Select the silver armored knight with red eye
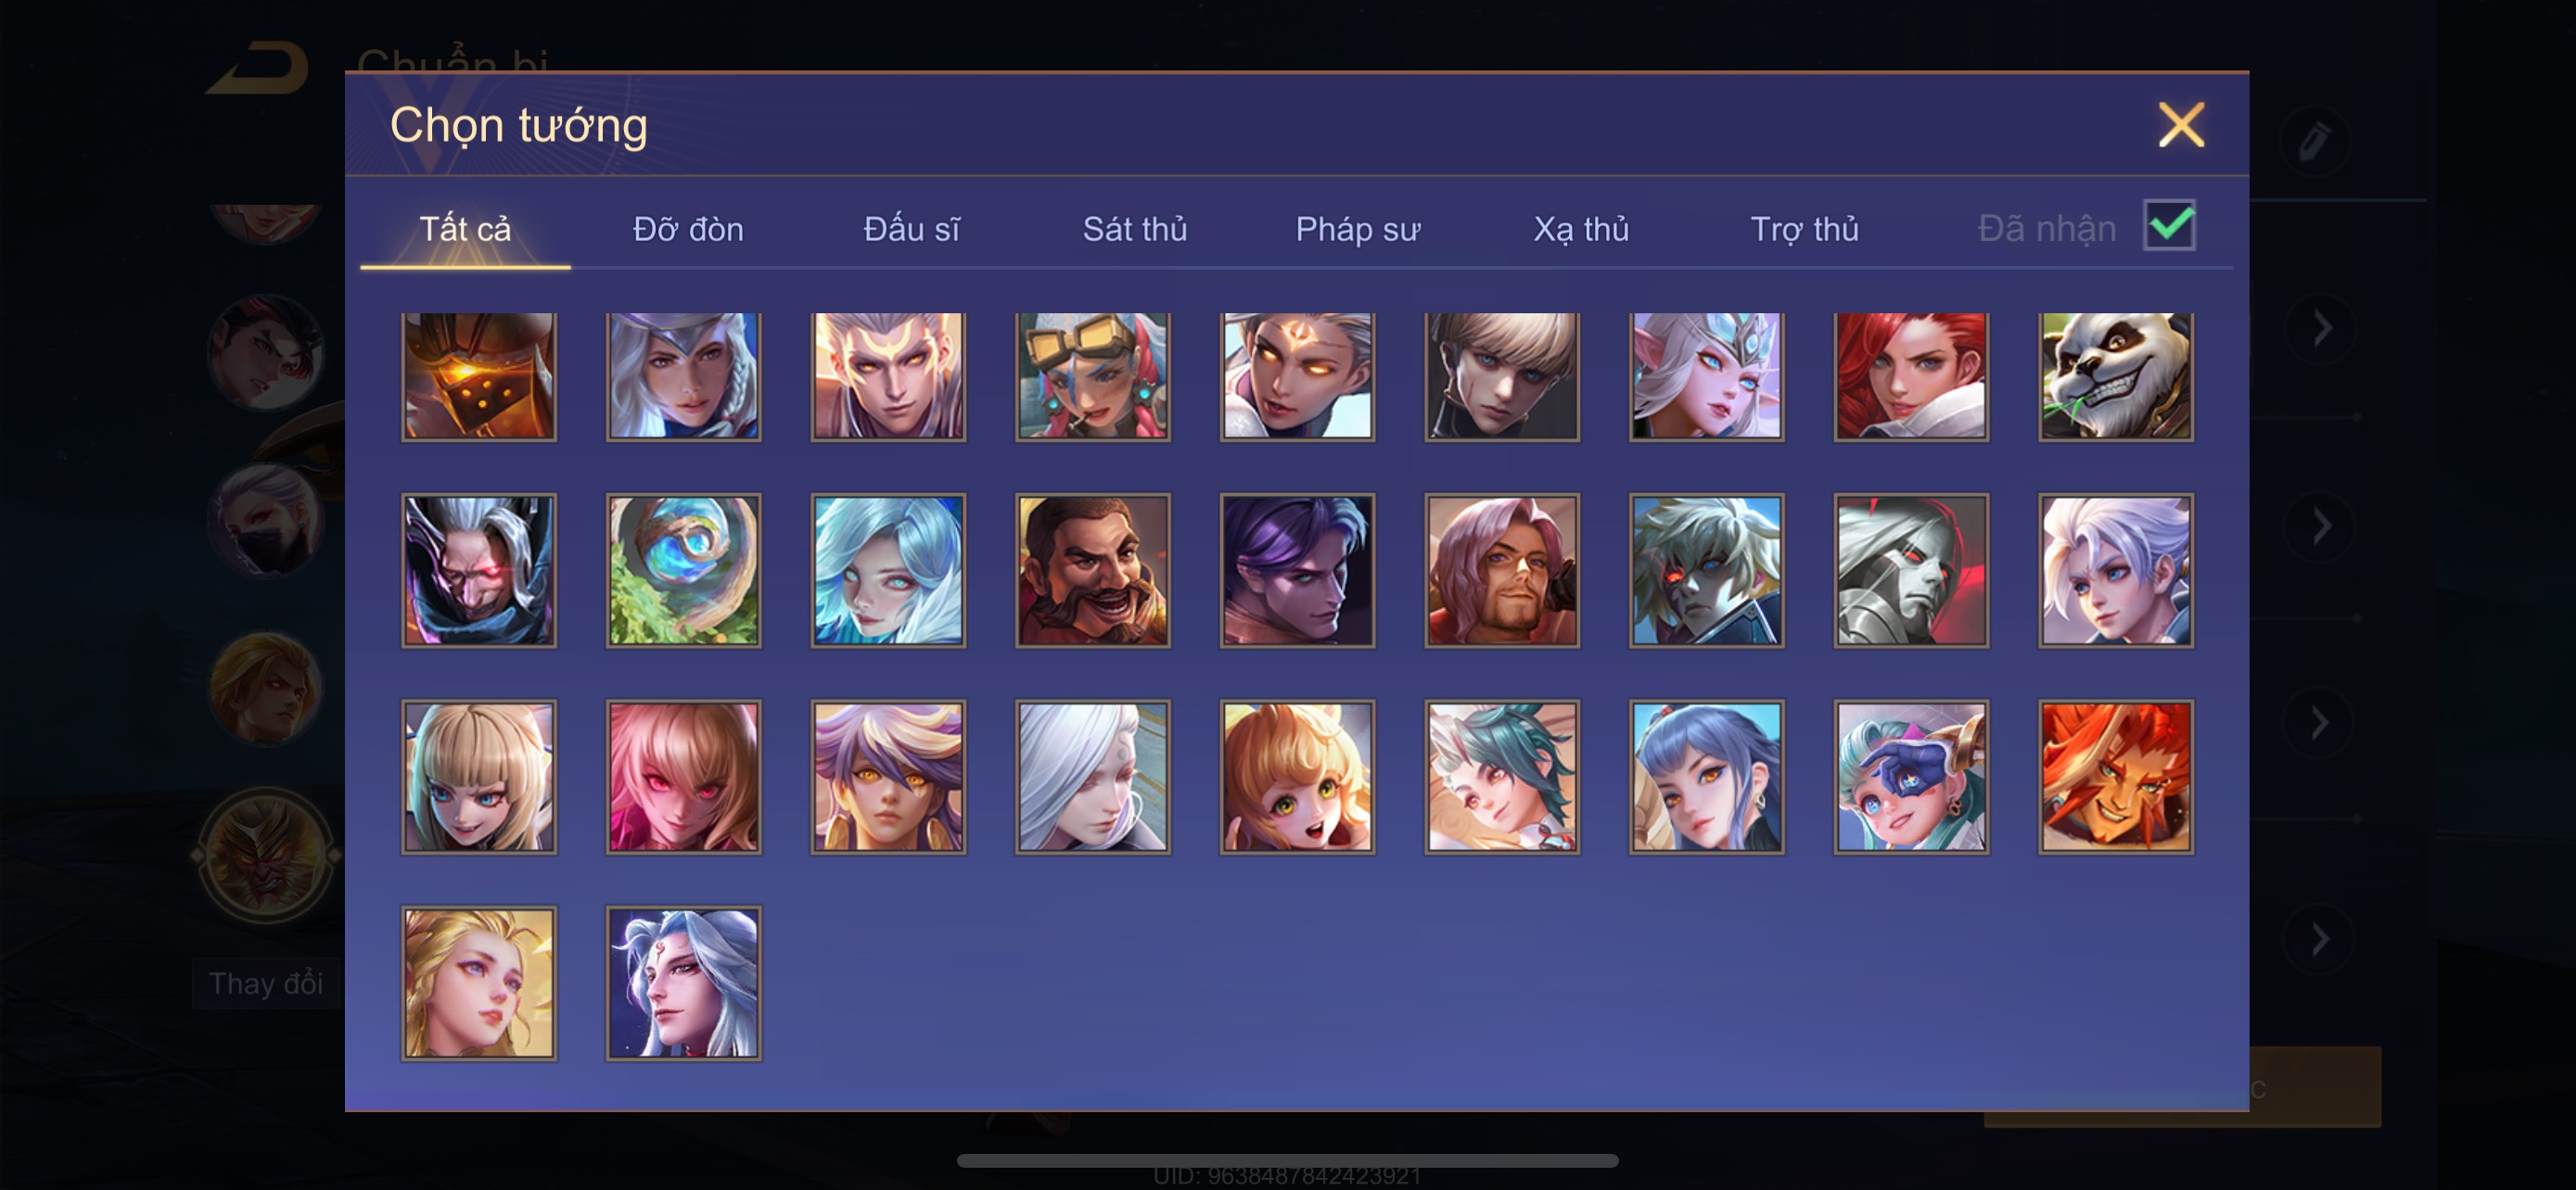This screenshot has width=2576, height=1190. (1910, 571)
